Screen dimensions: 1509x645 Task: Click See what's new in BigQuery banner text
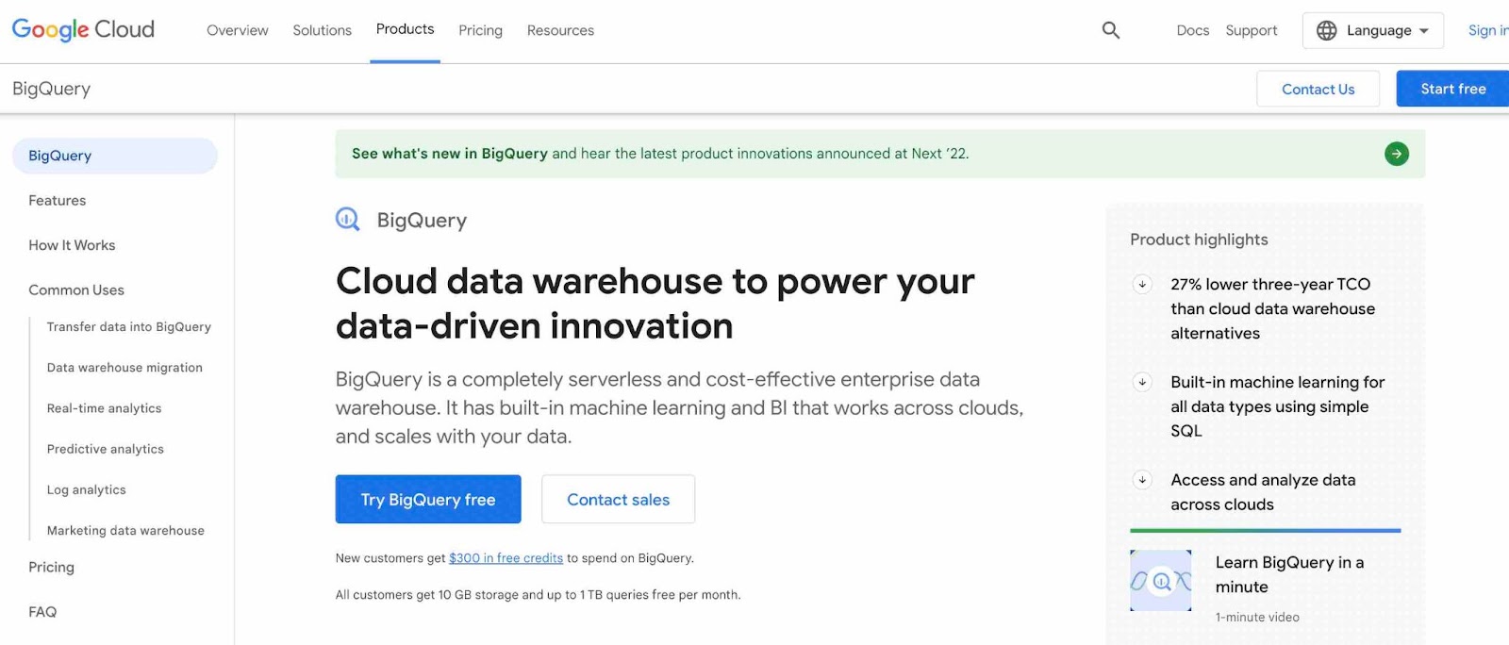coord(450,154)
